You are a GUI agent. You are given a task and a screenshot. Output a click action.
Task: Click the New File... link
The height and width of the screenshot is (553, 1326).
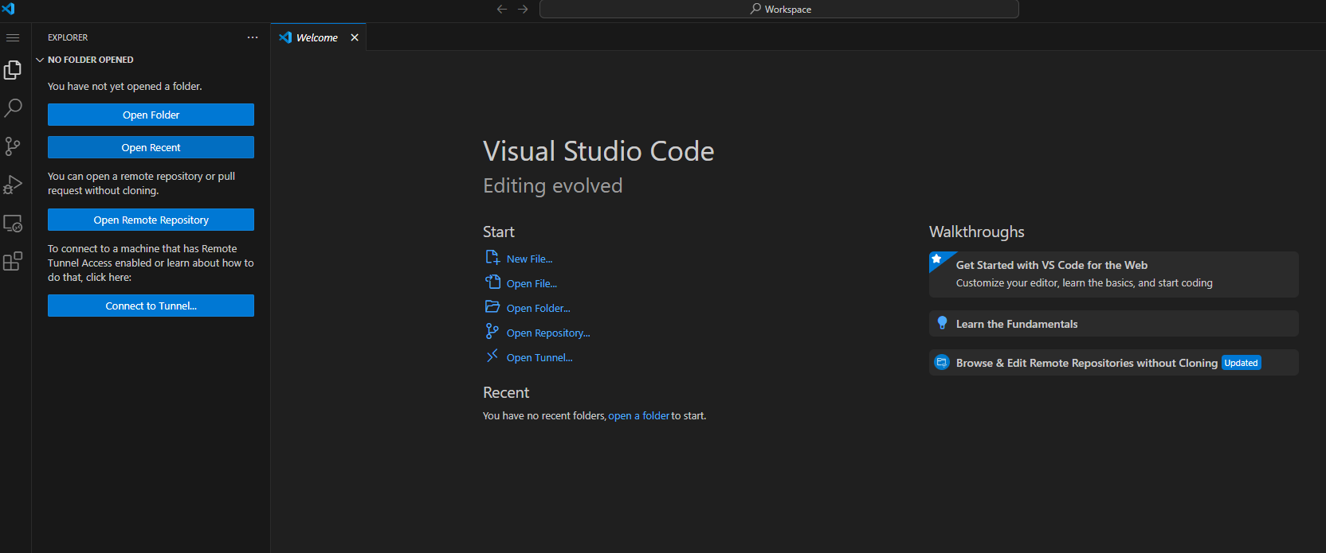[x=529, y=259]
